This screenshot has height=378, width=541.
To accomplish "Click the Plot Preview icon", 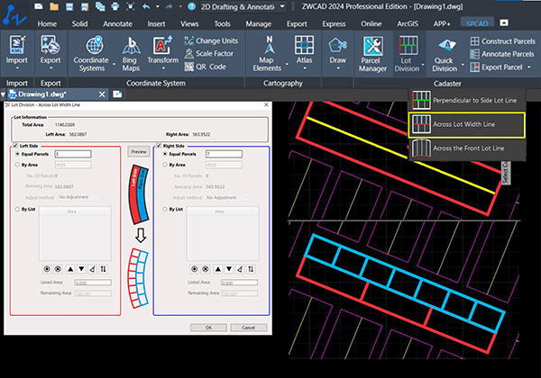I will tap(131, 6).
